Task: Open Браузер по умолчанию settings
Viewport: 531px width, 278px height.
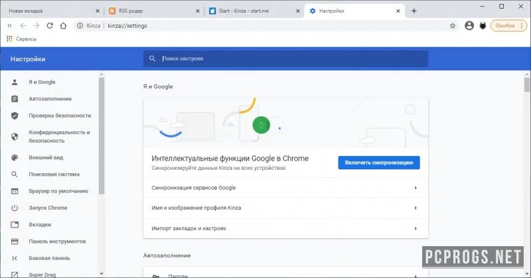Action: point(58,191)
